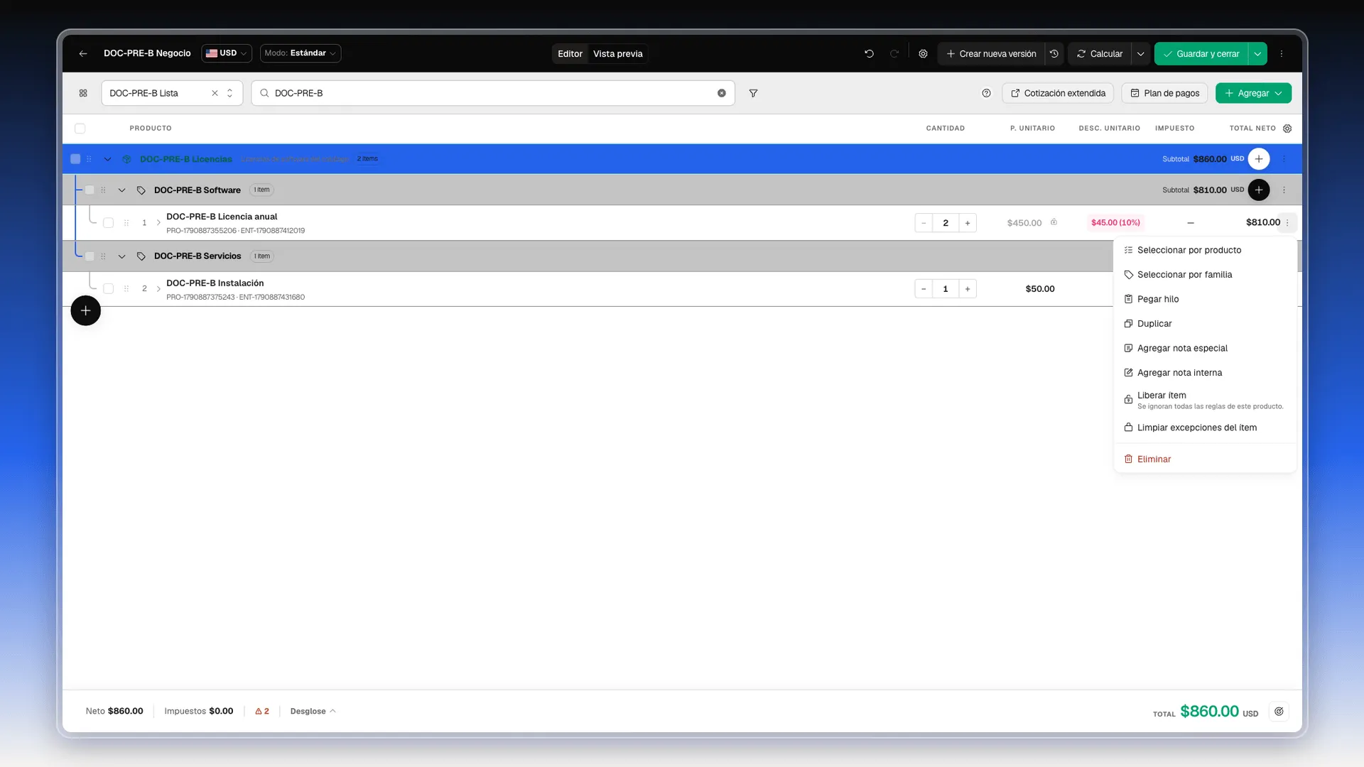Viewport: 1364px width, 767px height.
Task: Check the DOC-PRE-B Servicios checkbox
Action: pos(90,256)
